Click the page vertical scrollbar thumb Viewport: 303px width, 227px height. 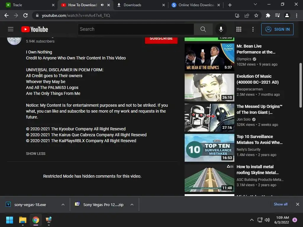tap(301, 85)
